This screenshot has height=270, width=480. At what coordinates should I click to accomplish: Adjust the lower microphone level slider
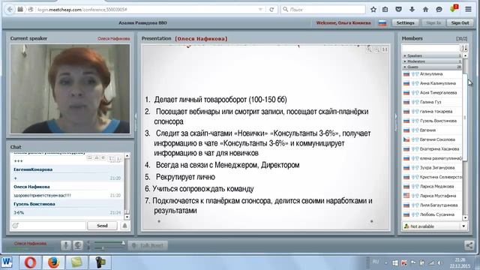[103, 248]
